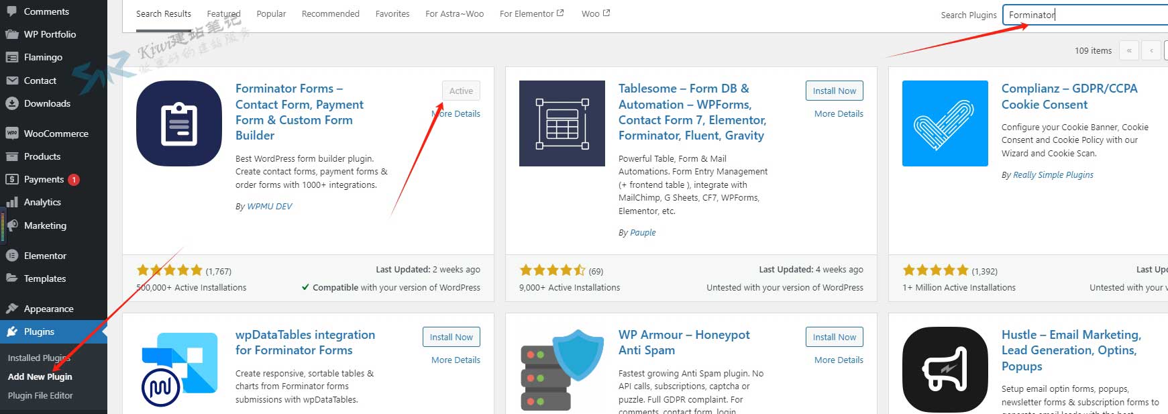Click the Analytics bar chart icon
Image resolution: width=1168 pixels, height=414 pixels.
(11, 202)
